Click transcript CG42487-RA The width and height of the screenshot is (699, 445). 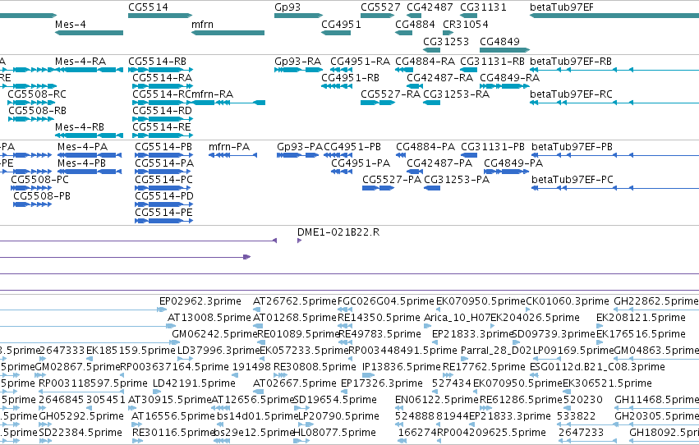[x=415, y=86]
